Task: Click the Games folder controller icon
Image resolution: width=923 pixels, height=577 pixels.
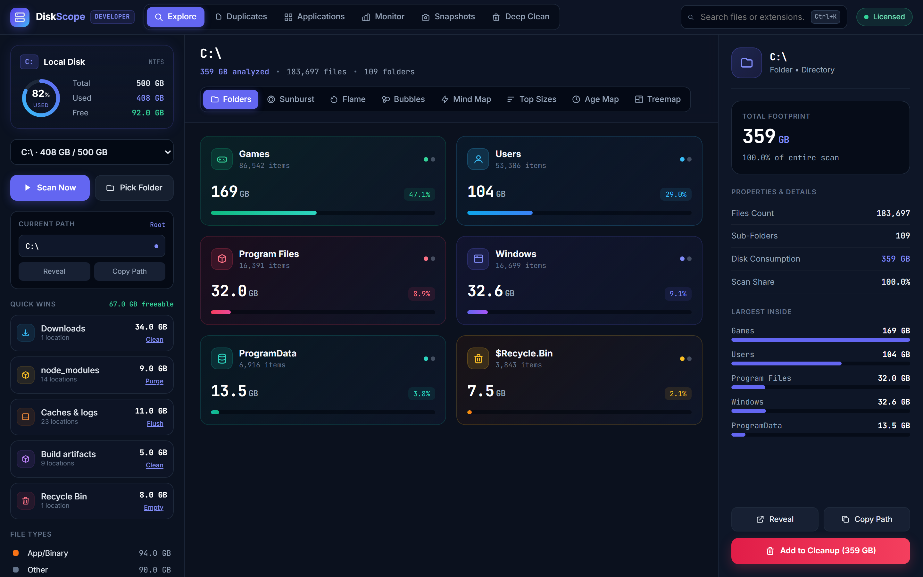Action: click(x=221, y=159)
